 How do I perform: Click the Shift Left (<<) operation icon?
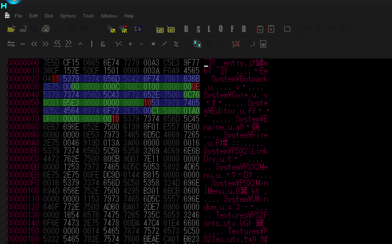(34, 44)
